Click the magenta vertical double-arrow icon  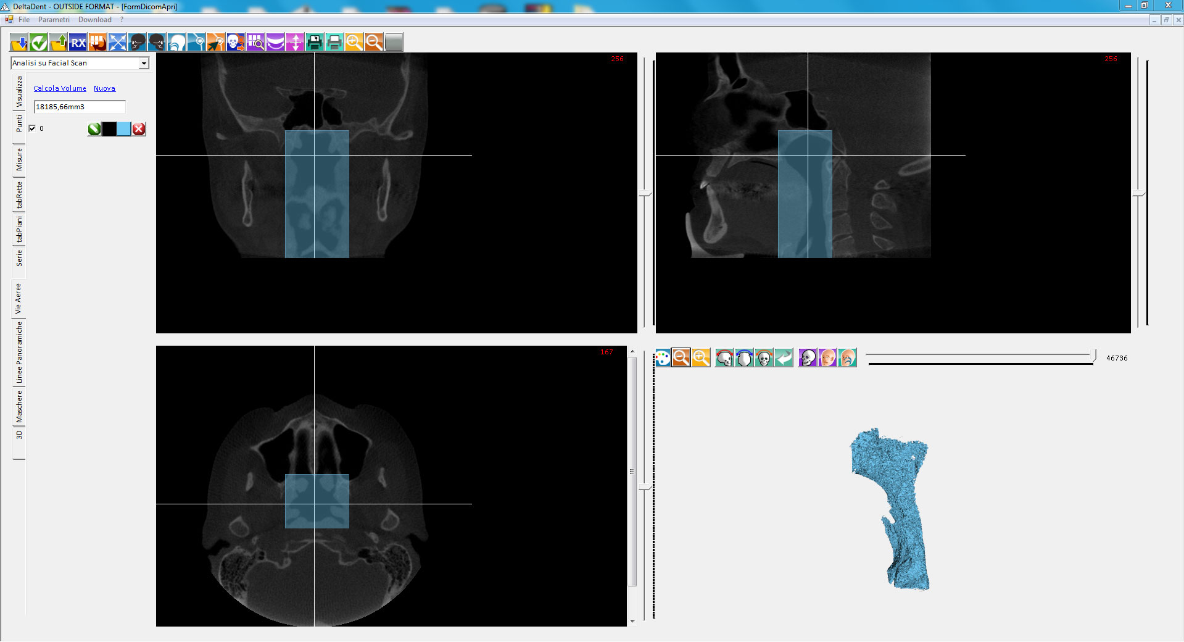(x=296, y=43)
